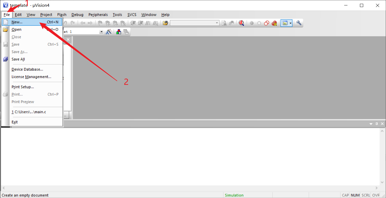Viewport: 386px width, 198px height.
Task: Choose Print Setup... in File menu
Action: coord(32,87)
